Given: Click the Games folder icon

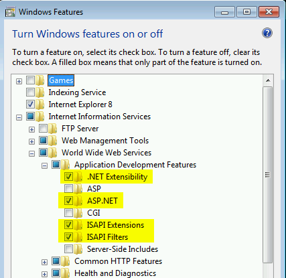Looking at the screenshot, I should coord(40,80).
